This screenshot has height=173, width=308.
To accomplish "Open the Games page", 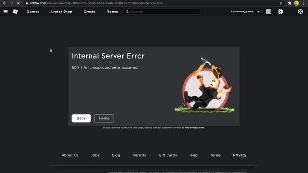I will click(x=33, y=12).
